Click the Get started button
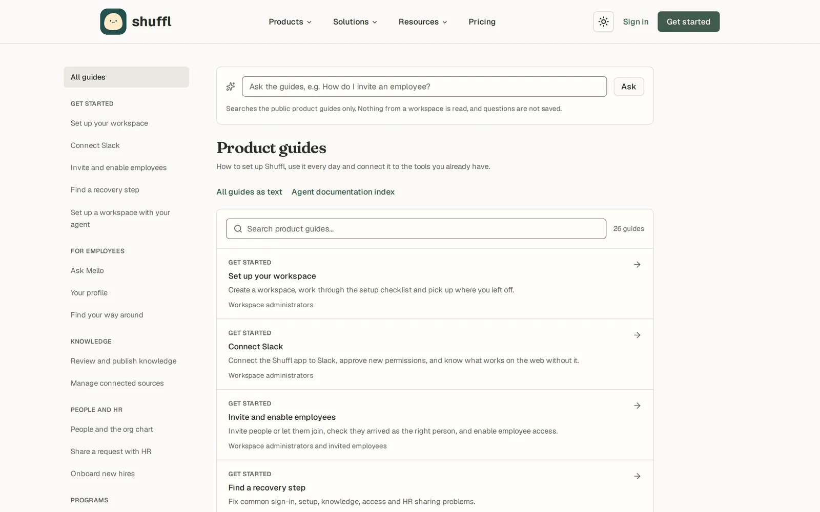820x512 pixels. click(688, 22)
